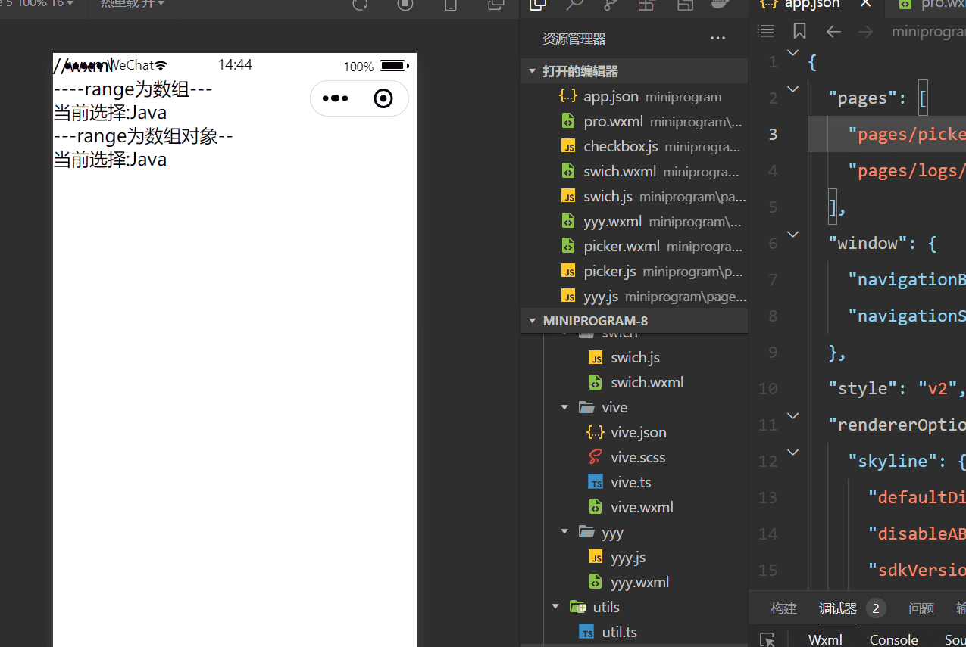
Task: Open the 问题 panel tab
Action: tap(921, 608)
